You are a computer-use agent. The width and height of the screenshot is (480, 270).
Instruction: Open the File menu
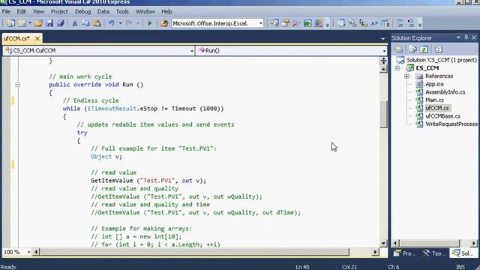point(6,12)
